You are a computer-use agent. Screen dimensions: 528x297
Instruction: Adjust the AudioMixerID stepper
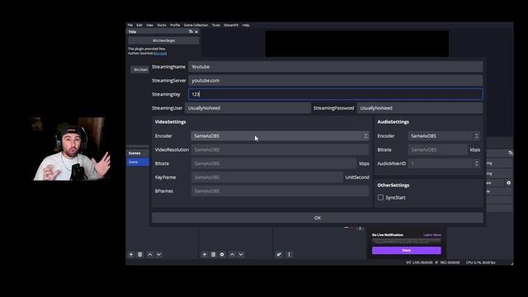[476, 163]
